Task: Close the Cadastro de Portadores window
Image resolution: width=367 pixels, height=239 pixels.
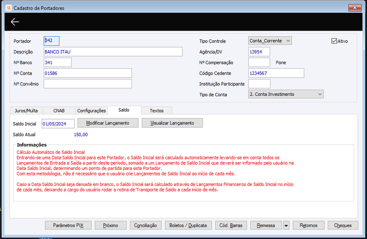Action: coord(355,8)
